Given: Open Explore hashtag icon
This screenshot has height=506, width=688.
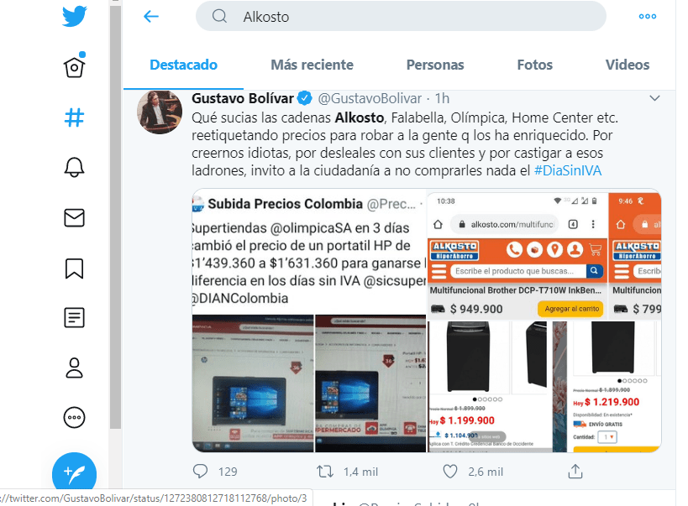Looking at the screenshot, I should coord(74,117).
